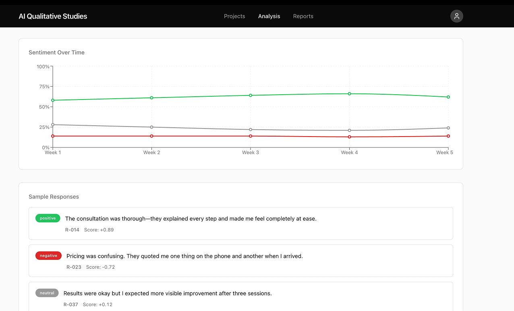514x311 pixels.
Task: Open the Reports page
Action: click(303, 16)
